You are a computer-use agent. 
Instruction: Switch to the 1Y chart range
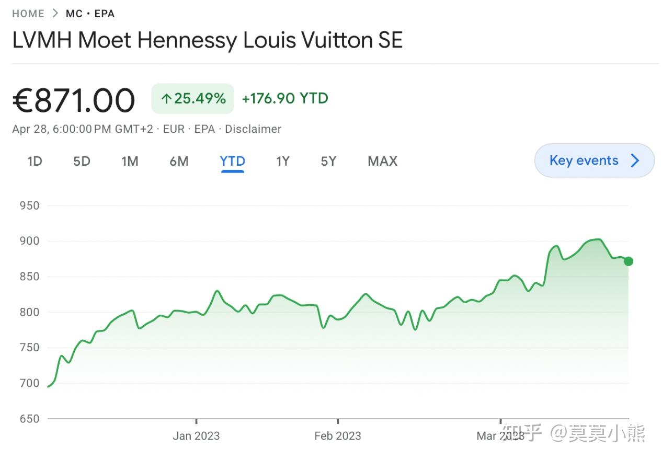pyautogui.click(x=282, y=161)
